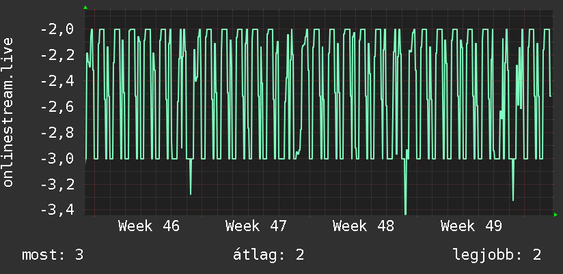Click the 'átlag: 2' statistic

pyautogui.click(x=269, y=255)
